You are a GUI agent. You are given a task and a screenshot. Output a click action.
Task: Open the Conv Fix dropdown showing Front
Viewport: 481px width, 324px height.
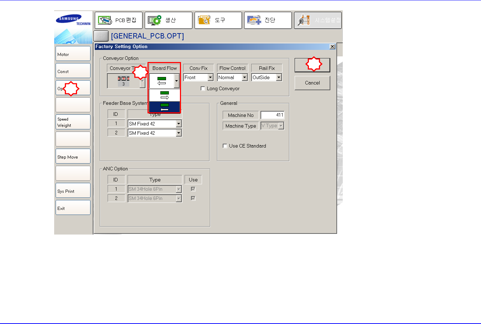211,77
